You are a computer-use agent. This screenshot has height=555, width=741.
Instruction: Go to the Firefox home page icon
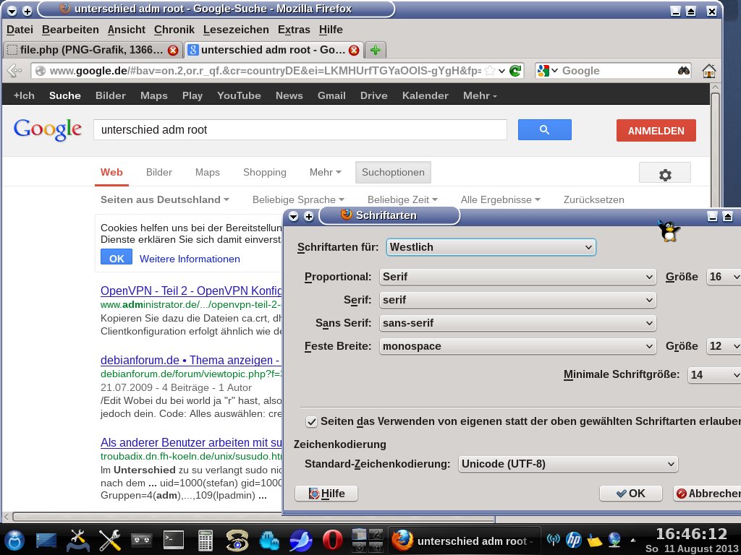coord(709,71)
